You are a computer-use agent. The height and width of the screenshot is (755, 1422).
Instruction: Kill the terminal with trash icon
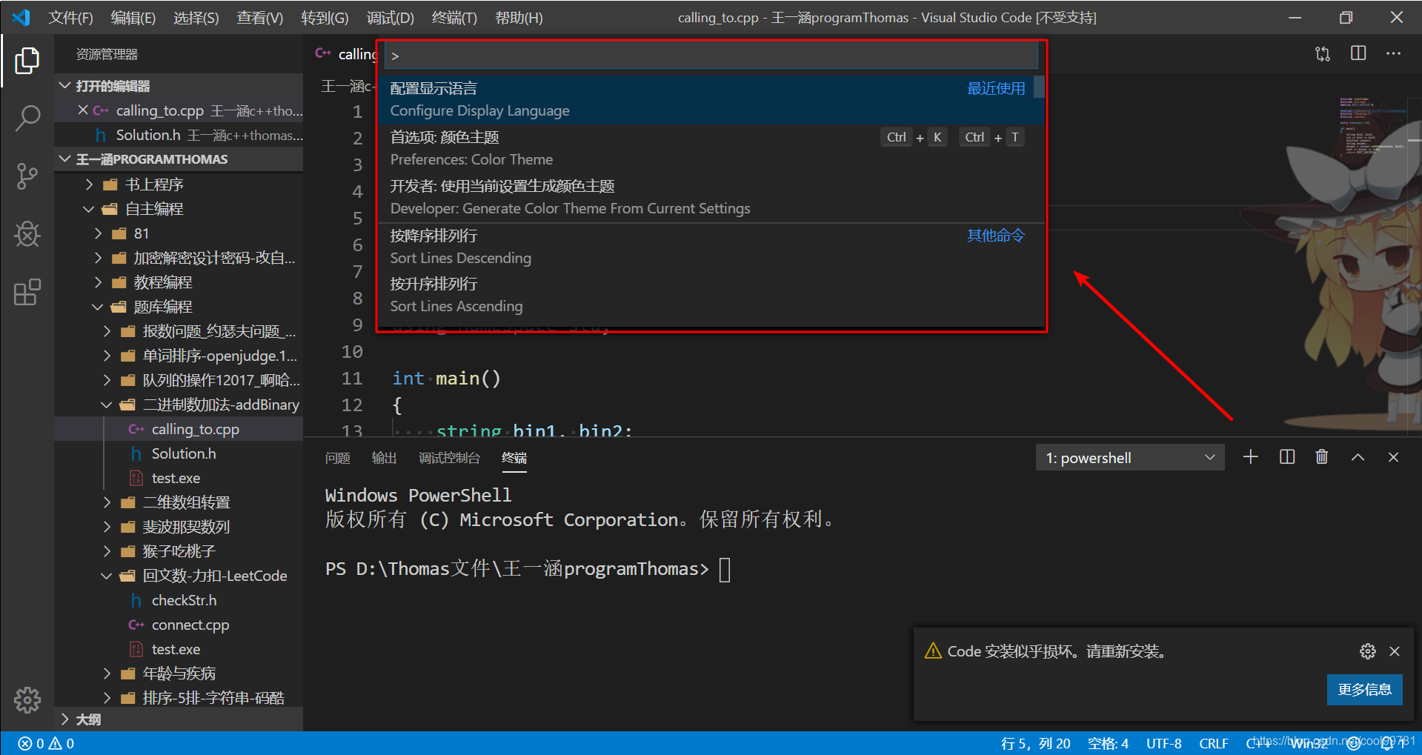pos(1322,457)
